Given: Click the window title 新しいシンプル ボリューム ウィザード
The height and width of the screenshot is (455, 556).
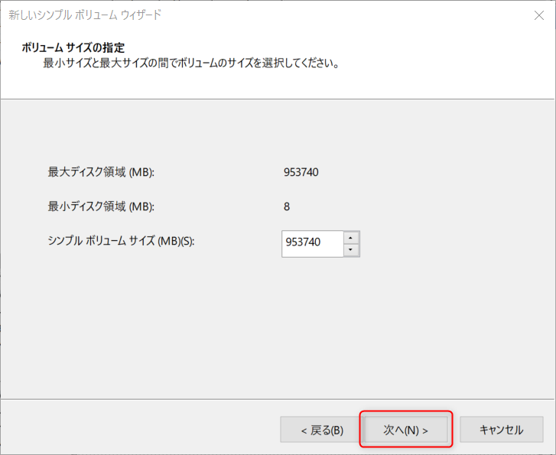Looking at the screenshot, I should tap(85, 15).
